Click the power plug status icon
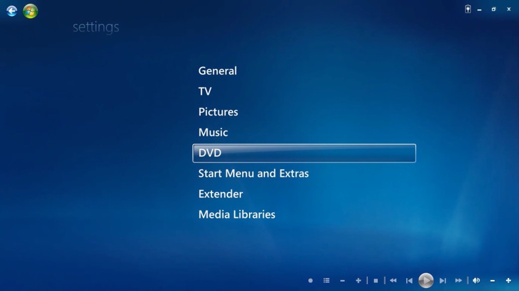This screenshot has height=291, width=519. pos(468,8)
